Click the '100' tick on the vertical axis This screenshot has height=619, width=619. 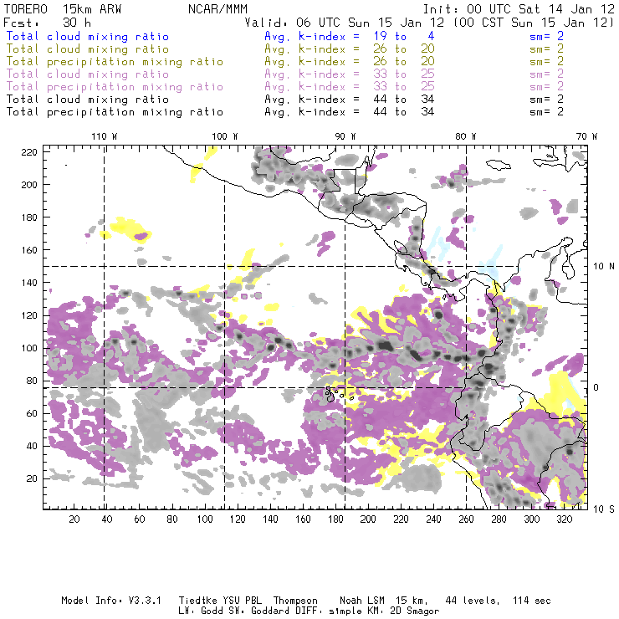[x=29, y=348]
